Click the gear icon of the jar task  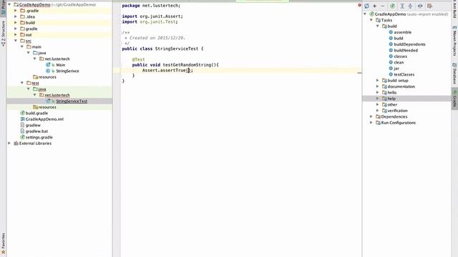[391, 69]
